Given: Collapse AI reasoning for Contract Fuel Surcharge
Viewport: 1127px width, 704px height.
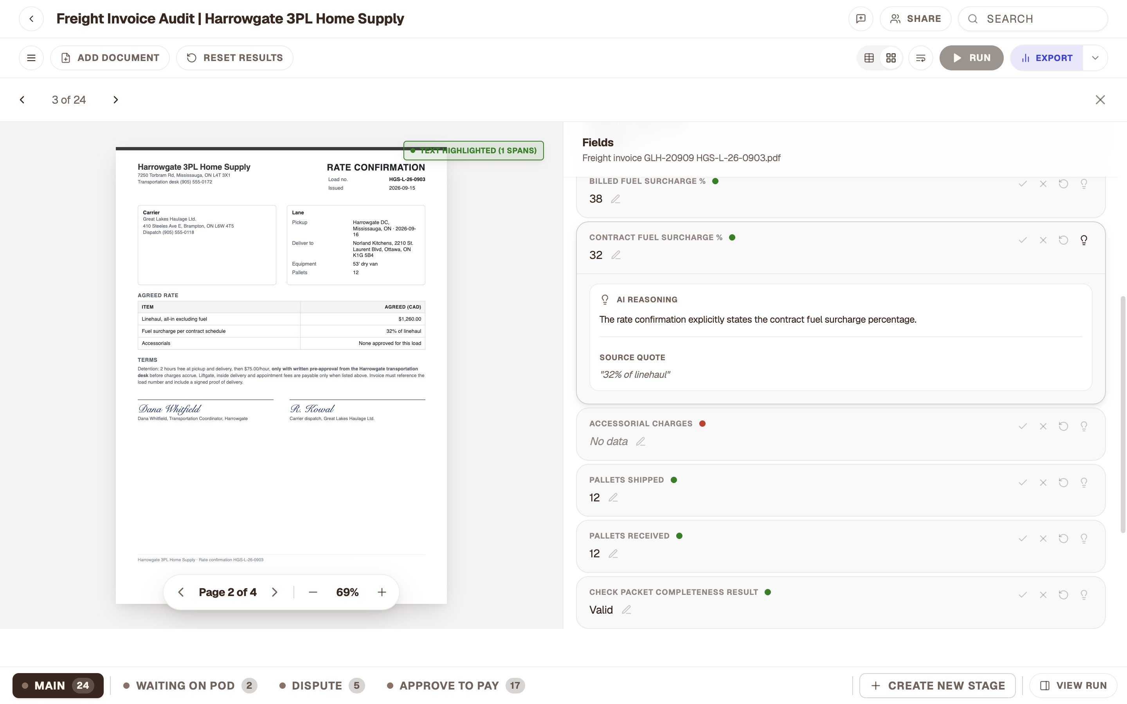Looking at the screenshot, I should (x=1084, y=240).
